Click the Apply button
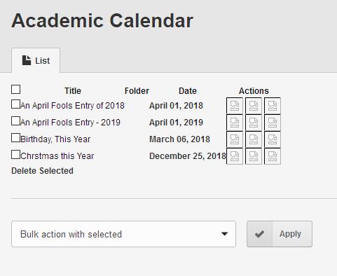Viewport: 337px width, 276px height. click(x=280, y=234)
